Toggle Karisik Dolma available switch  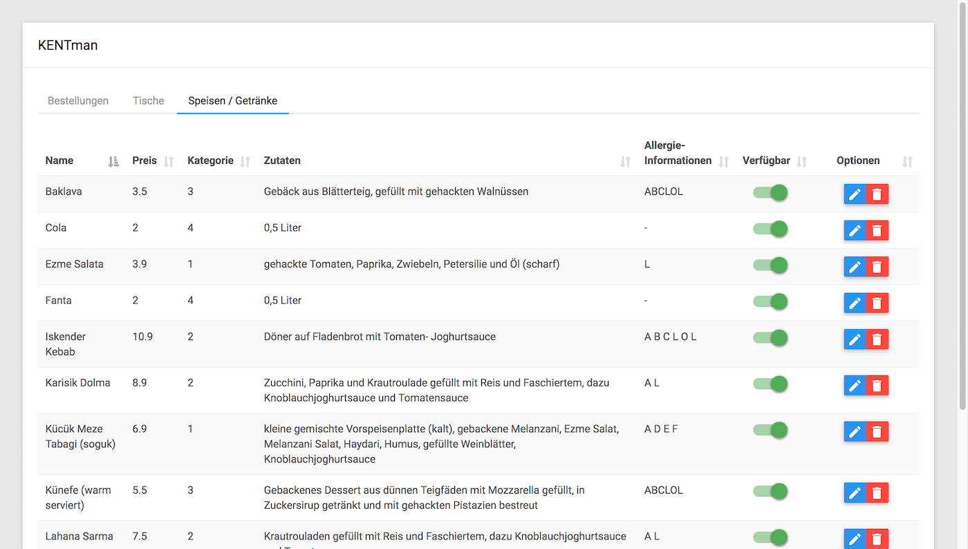coord(770,383)
